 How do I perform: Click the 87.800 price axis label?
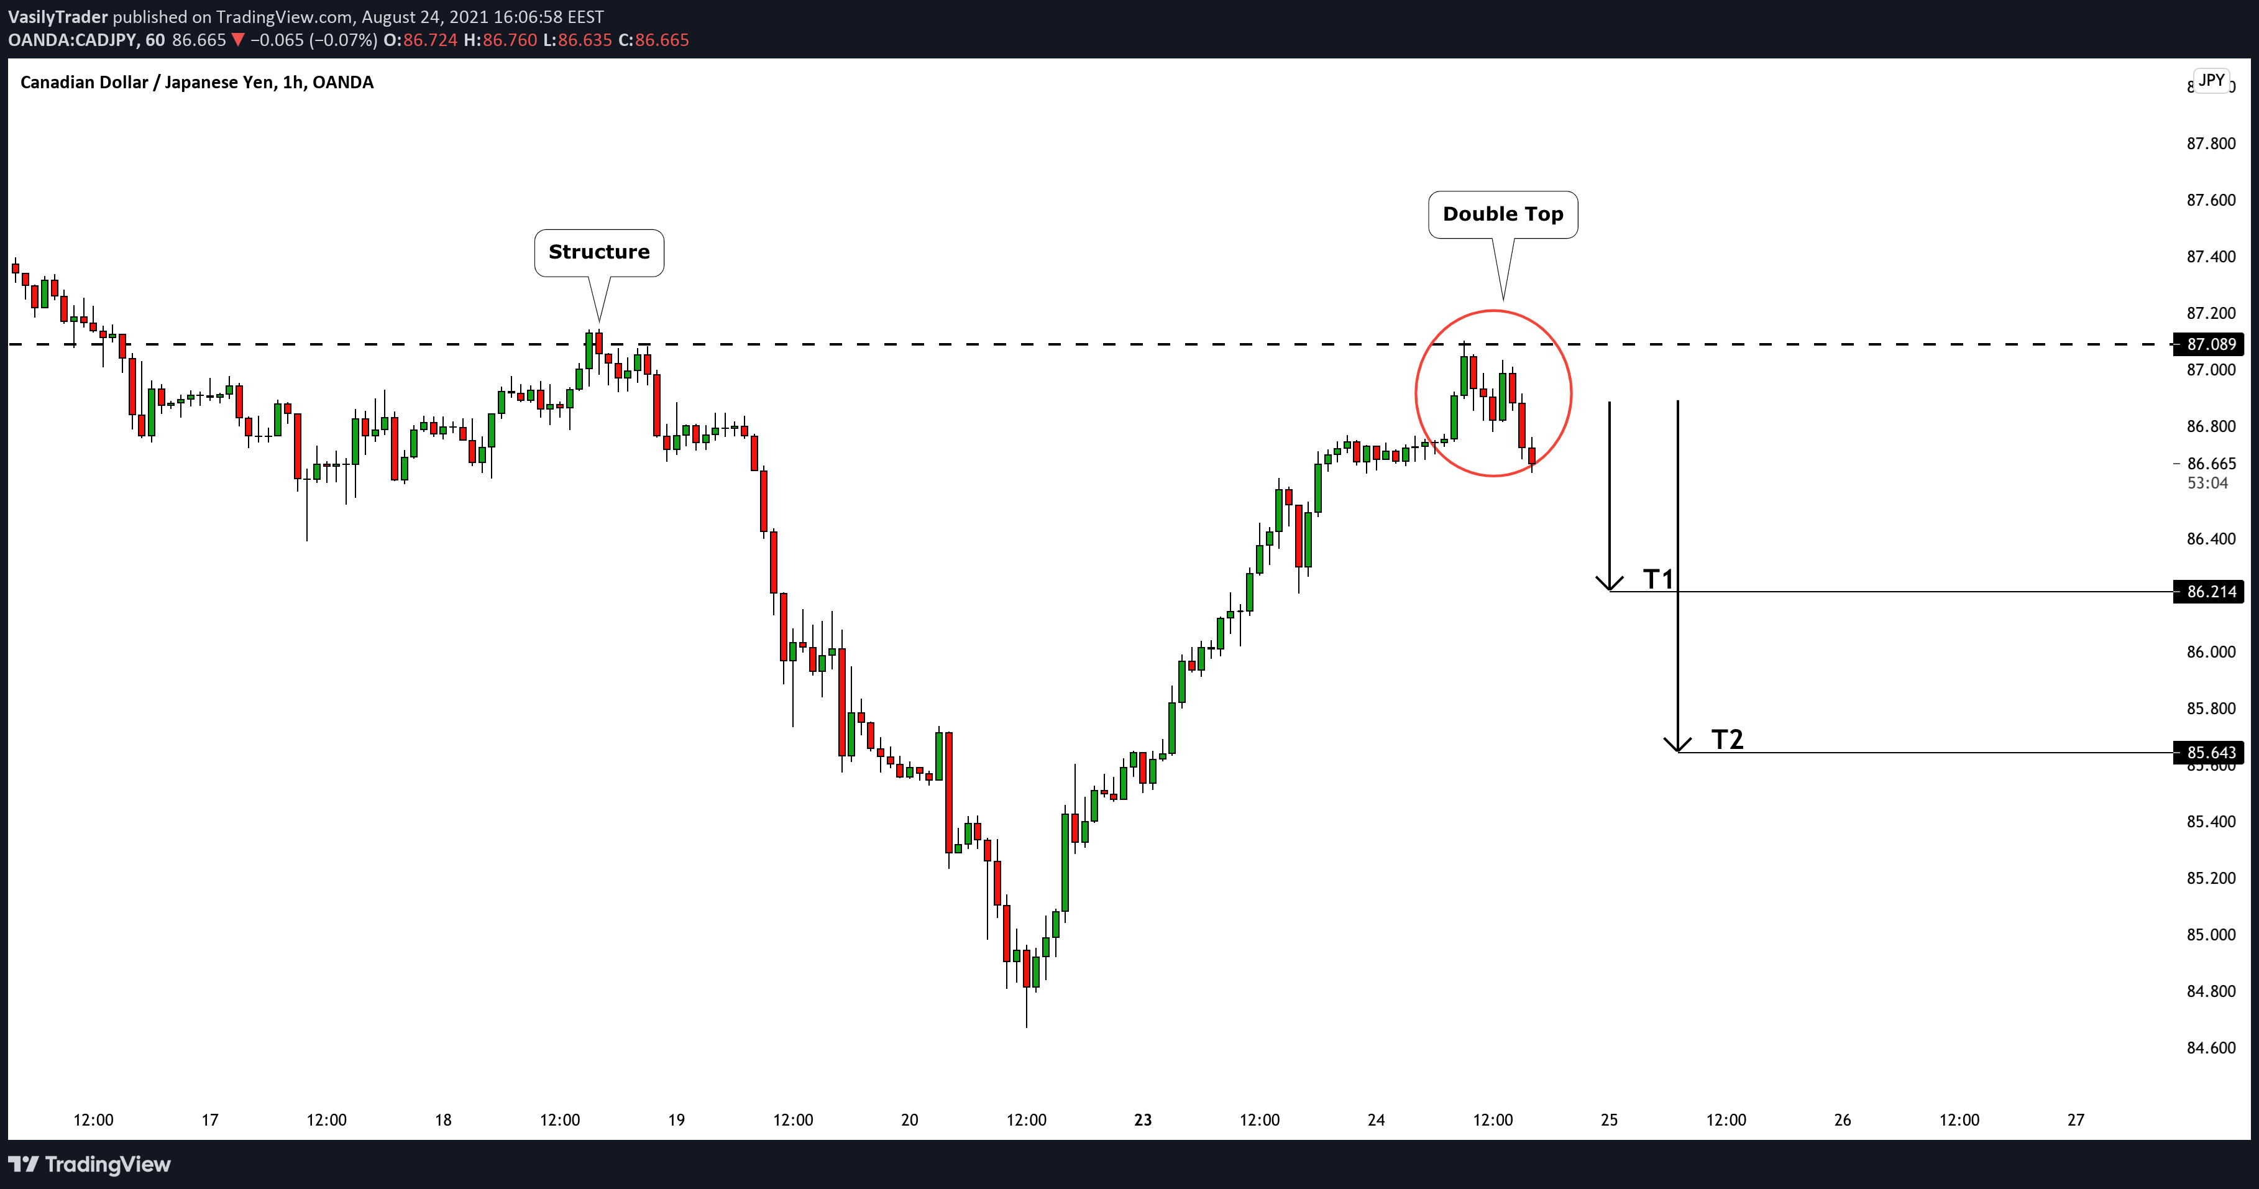pos(2211,144)
